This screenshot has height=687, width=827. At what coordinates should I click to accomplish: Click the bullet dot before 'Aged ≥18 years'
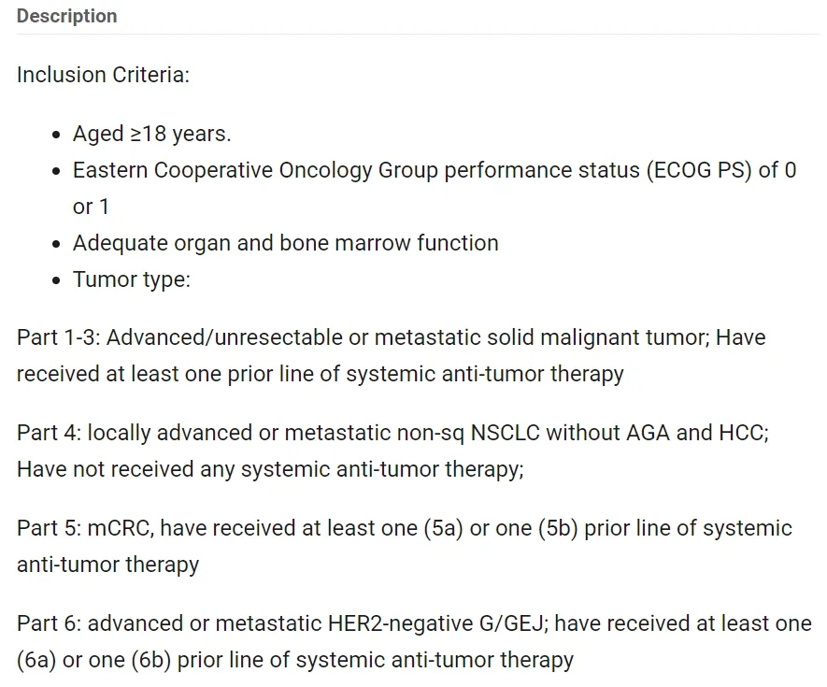[58, 135]
